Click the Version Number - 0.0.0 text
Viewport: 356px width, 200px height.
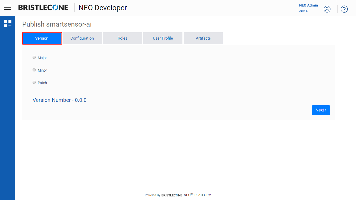coord(59,100)
